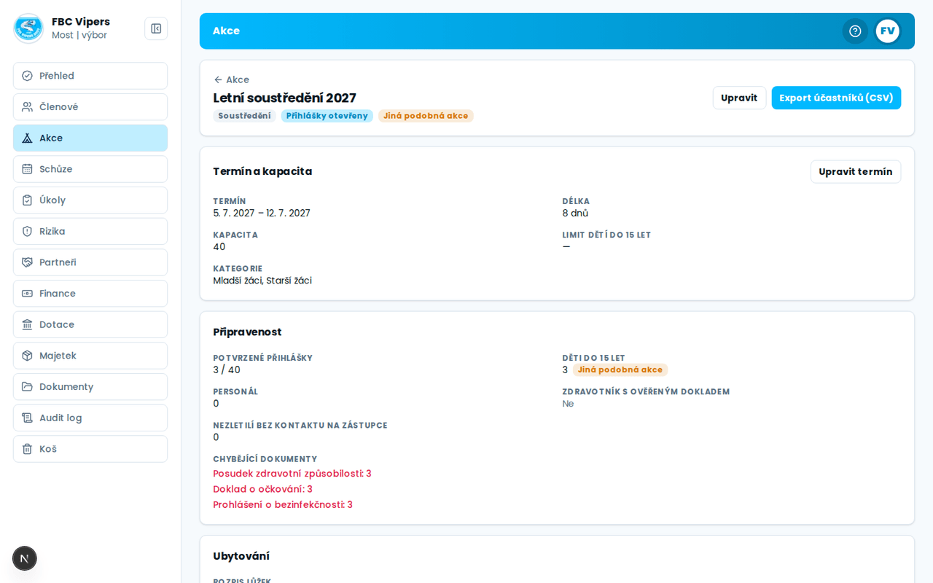933x583 pixels.
Task: Open the Audit log section
Action: tap(90, 418)
